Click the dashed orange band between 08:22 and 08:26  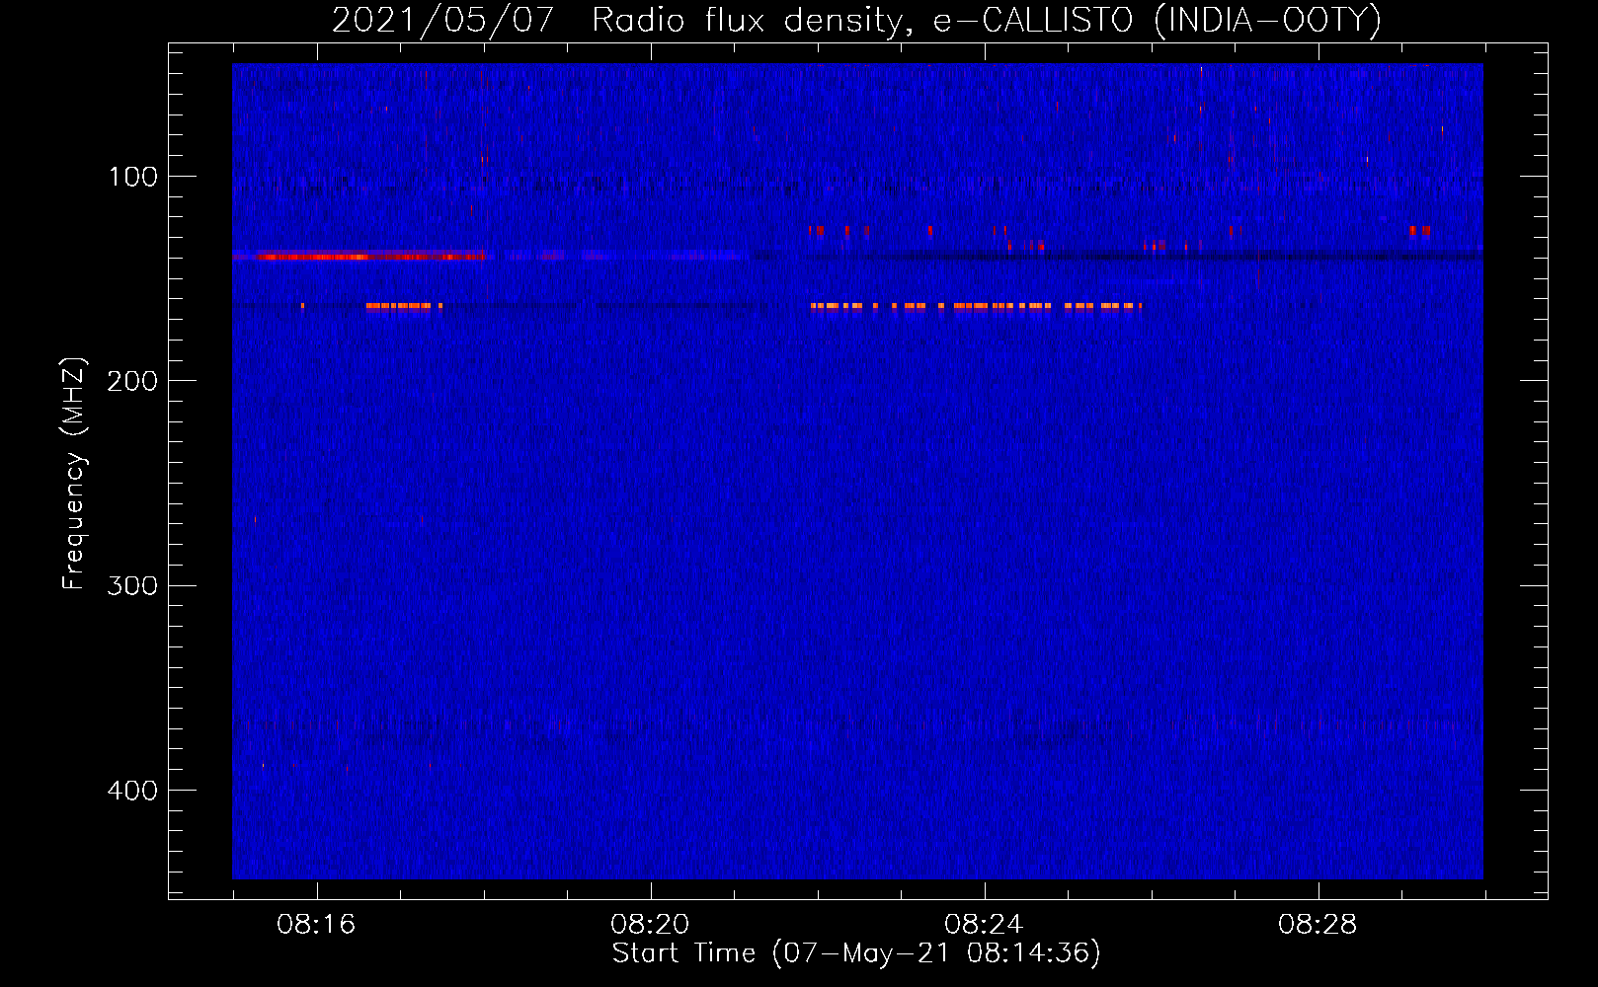[x=976, y=306]
